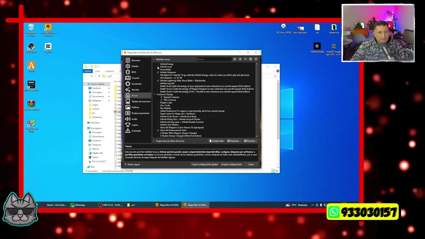Open the Streaming desktop folder icon
Image resolution: width=425 pixels, height=239 pixels.
334,29
